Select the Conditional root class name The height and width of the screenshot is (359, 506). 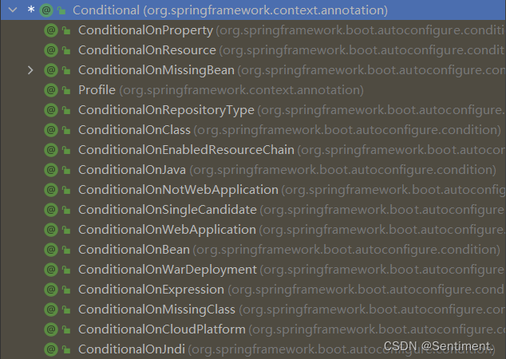tap(106, 10)
